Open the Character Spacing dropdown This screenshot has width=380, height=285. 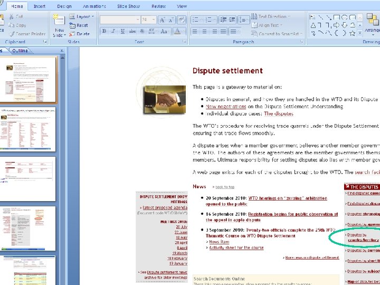(153, 31)
